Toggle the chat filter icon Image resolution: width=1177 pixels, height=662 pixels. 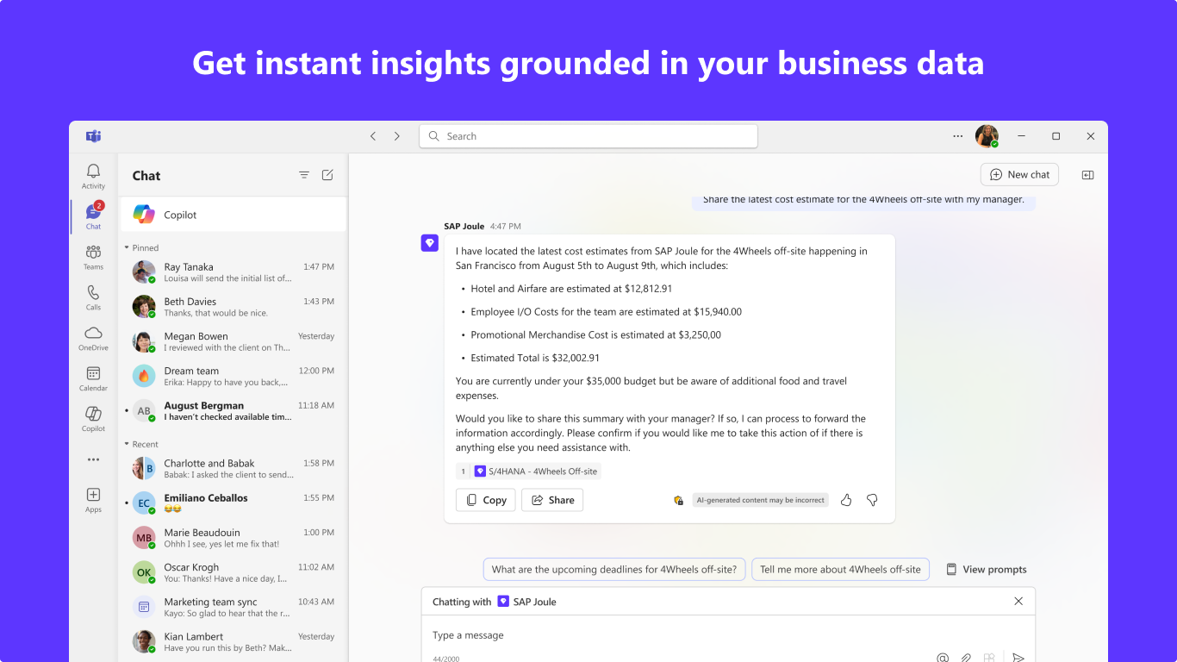click(x=303, y=174)
